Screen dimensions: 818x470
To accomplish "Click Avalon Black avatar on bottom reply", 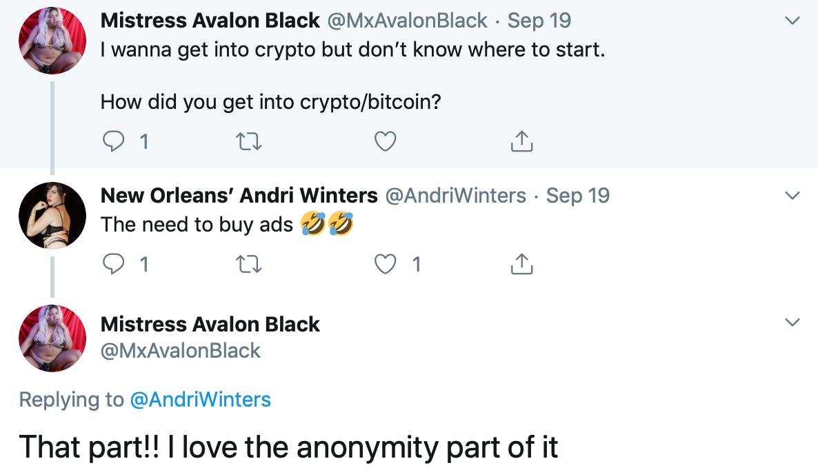I will click(x=52, y=338).
